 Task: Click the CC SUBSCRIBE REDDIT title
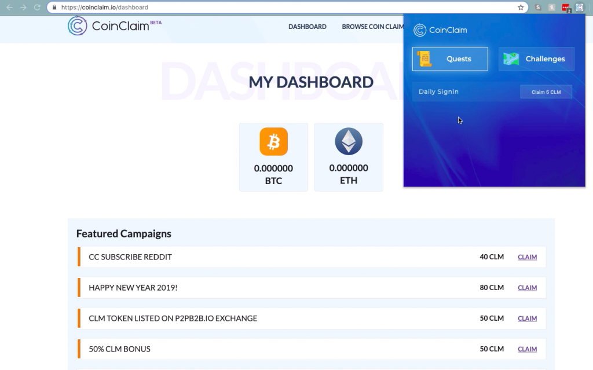[x=130, y=257]
